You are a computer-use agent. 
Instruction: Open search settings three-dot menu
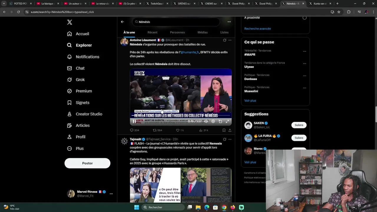pos(229,22)
